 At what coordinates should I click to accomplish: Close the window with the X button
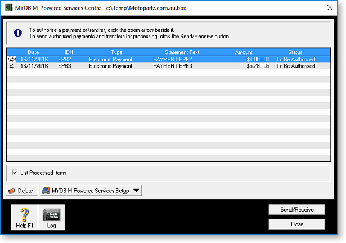click(330, 8)
